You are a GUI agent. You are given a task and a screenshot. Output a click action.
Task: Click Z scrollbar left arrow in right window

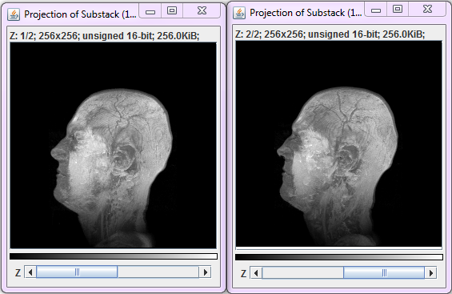pos(256,273)
